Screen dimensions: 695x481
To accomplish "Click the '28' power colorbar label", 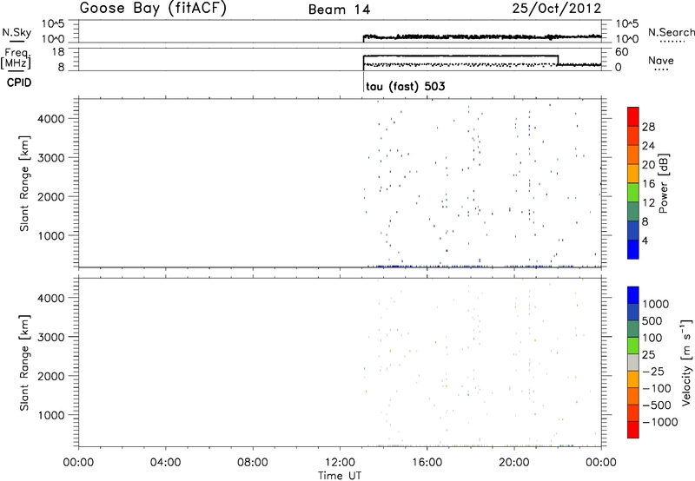I will tap(648, 127).
